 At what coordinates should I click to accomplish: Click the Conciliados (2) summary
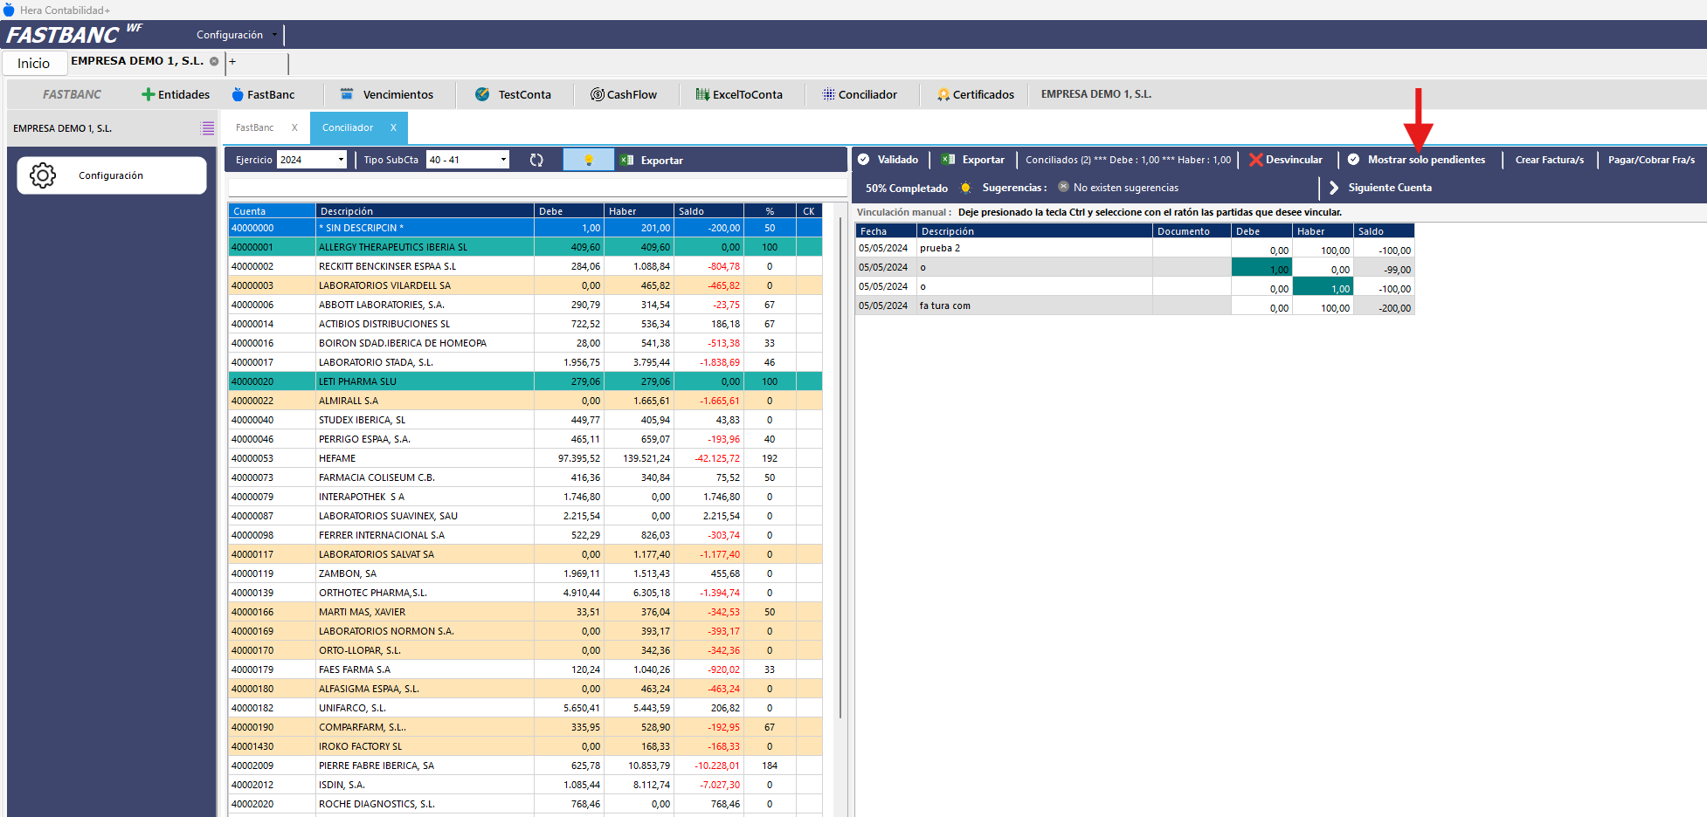[1128, 160]
